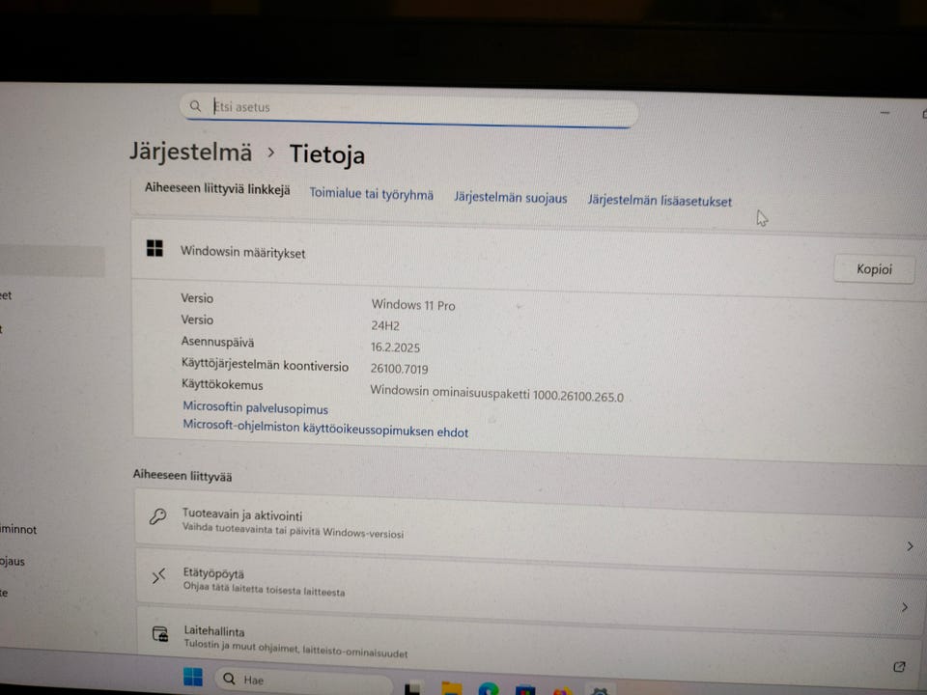927x695 pixels.
Task: Expand the Tuoteavain ja aktivointi chevron
Action: click(x=909, y=545)
